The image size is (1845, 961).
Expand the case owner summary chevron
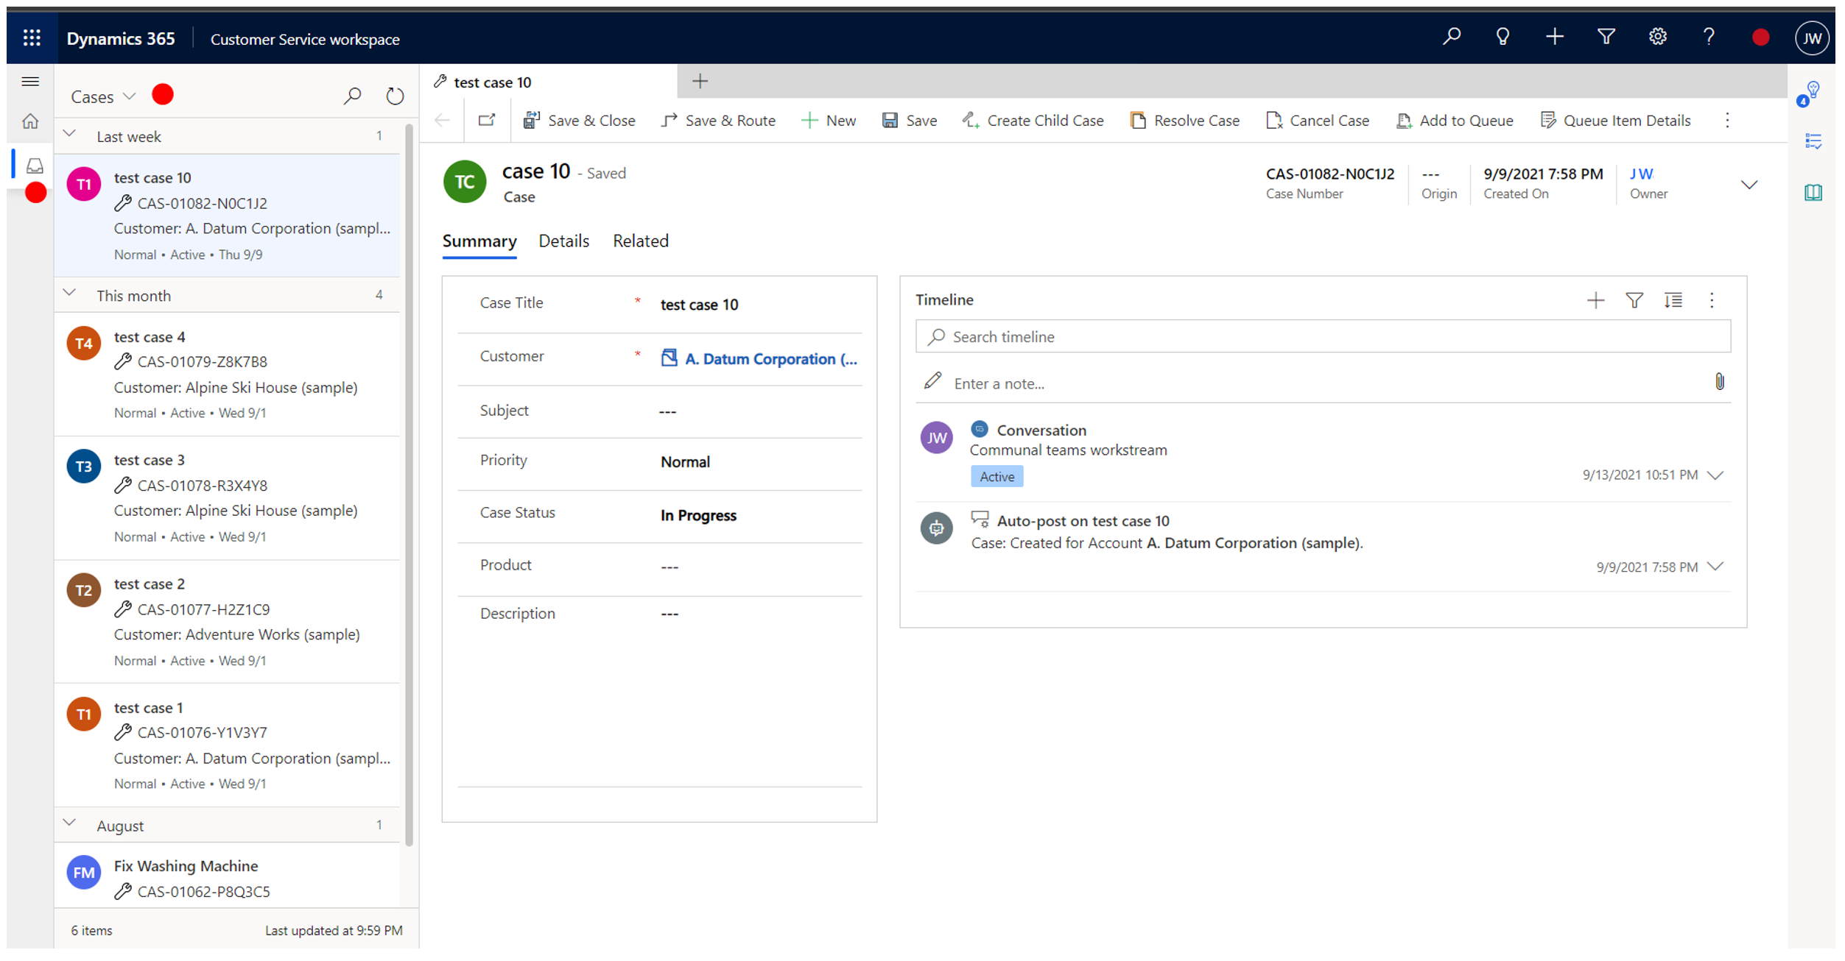1747,184
